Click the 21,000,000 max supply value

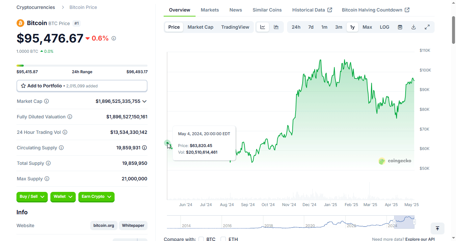(x=134, y=179)
